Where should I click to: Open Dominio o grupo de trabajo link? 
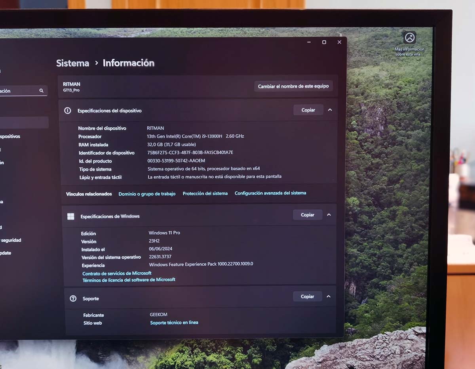pos(147,194)
